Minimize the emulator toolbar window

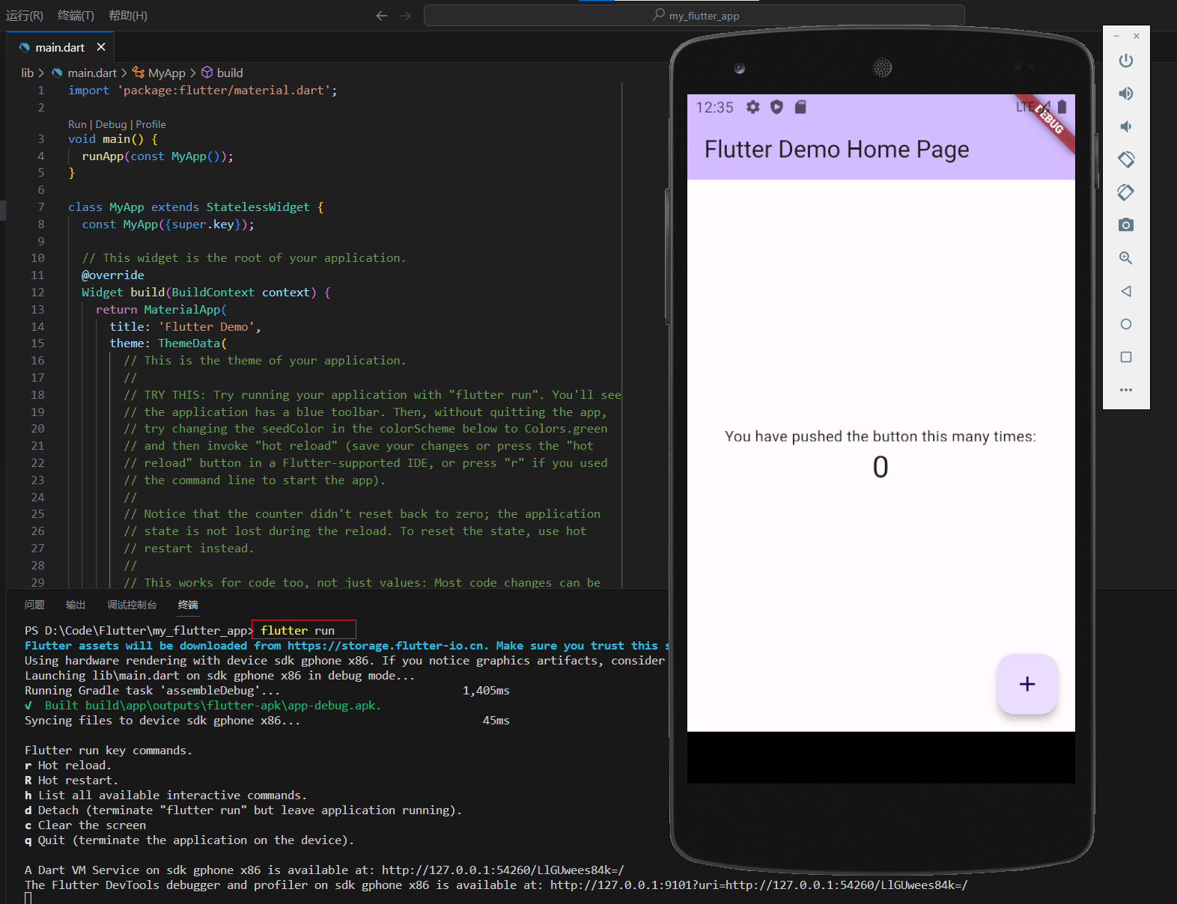(x=1116, y=36)
